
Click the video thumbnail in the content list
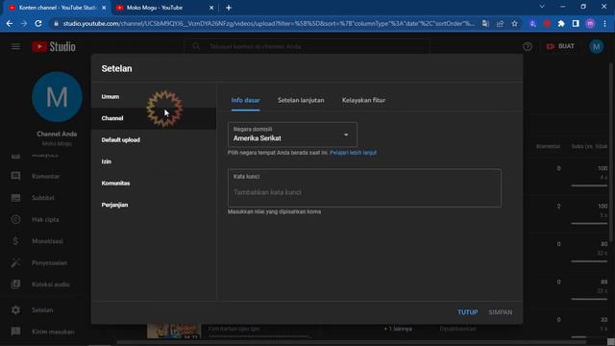(x=174, y=331)
